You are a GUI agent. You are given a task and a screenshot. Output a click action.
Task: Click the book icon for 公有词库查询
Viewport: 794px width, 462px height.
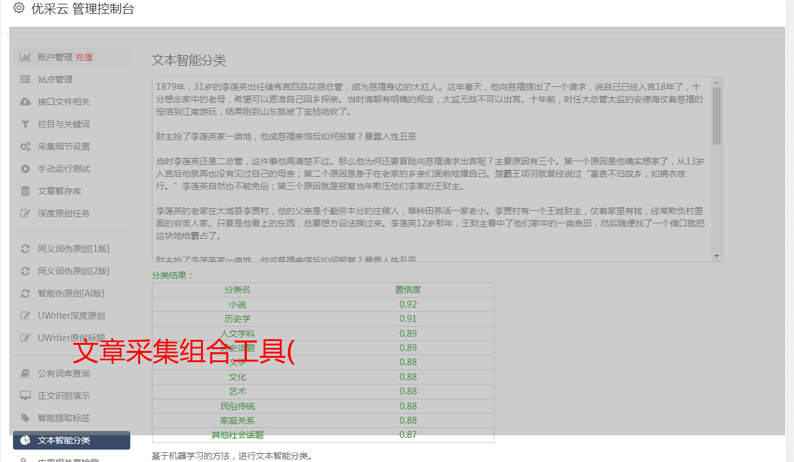[x=25, y=373]
